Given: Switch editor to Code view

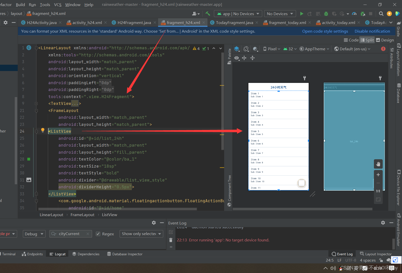Looking at the screenshot, I should [351, 40].
